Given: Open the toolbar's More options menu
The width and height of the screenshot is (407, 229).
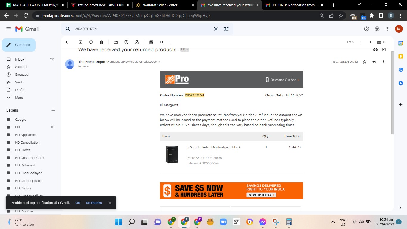Looking at the screenshot, I should coord(171,42).
